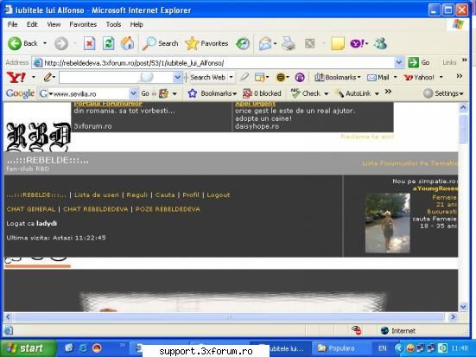This screenshot has width=476, height=357.
Task: Click the Print icon in toolbar
Action: [289, 43]
